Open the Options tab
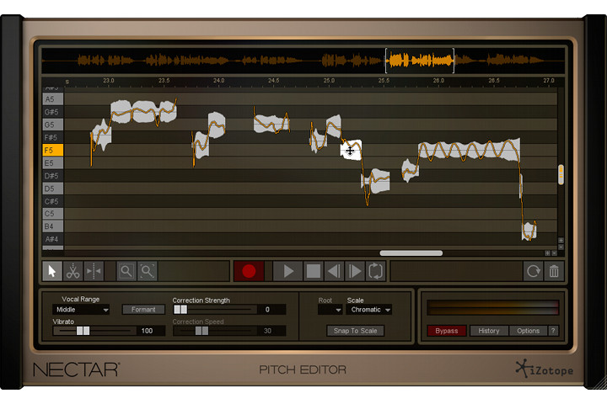Viewport: 607px width, 404px height. pyautogui.click(x=529, y=331)
